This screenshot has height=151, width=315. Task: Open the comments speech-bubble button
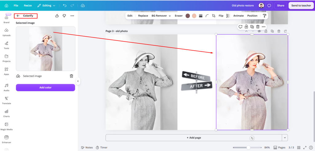269,6
